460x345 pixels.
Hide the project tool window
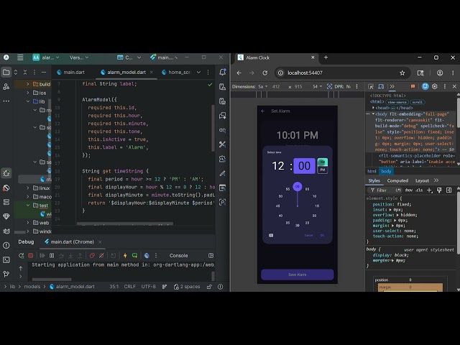click(x=44, y=72)
